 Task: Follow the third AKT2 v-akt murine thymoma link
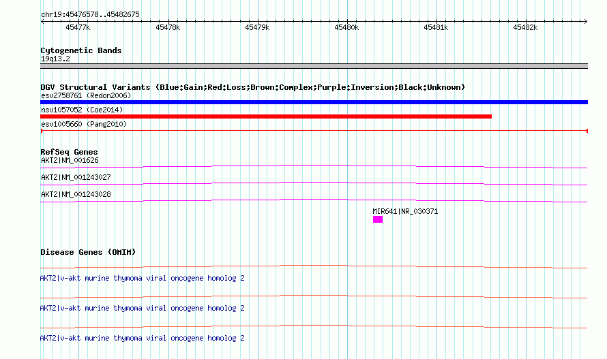(x=142, y=338)
